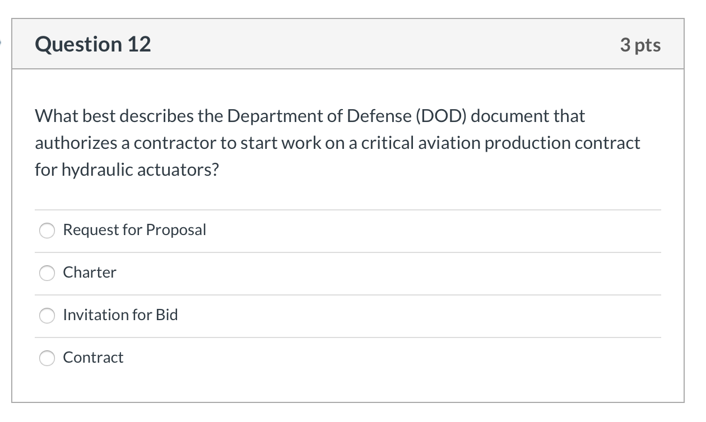Screen dimensions: 706x422
Task: Click empty space right of Charter option
Action: [x=392, y=273]
